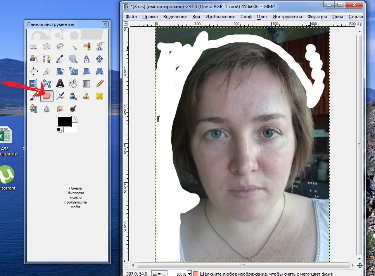Reset colors to default black and white

(59, 130)
